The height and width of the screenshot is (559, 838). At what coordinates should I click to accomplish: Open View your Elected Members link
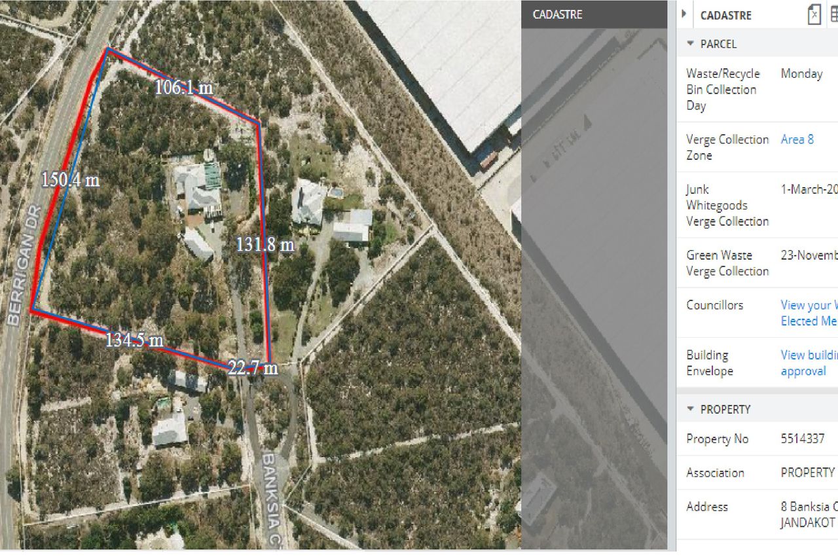(809, 313)
